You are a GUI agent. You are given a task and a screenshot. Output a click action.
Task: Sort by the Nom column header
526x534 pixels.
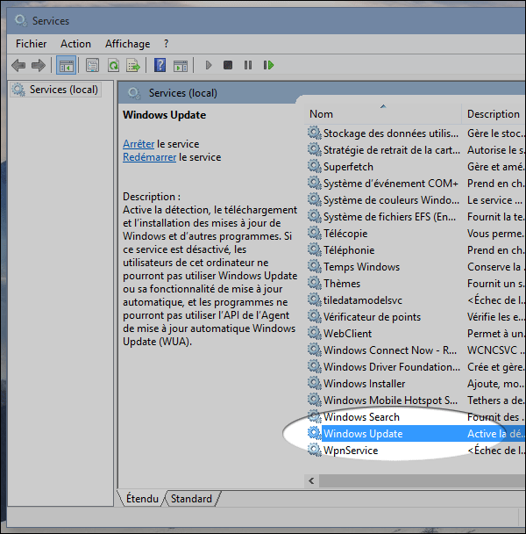[382, 114]
